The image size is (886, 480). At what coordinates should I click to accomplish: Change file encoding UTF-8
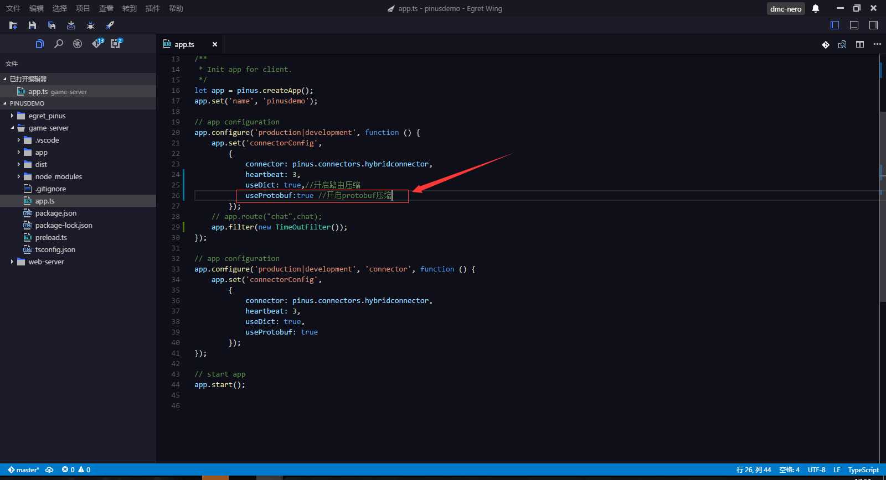[816, 470]
